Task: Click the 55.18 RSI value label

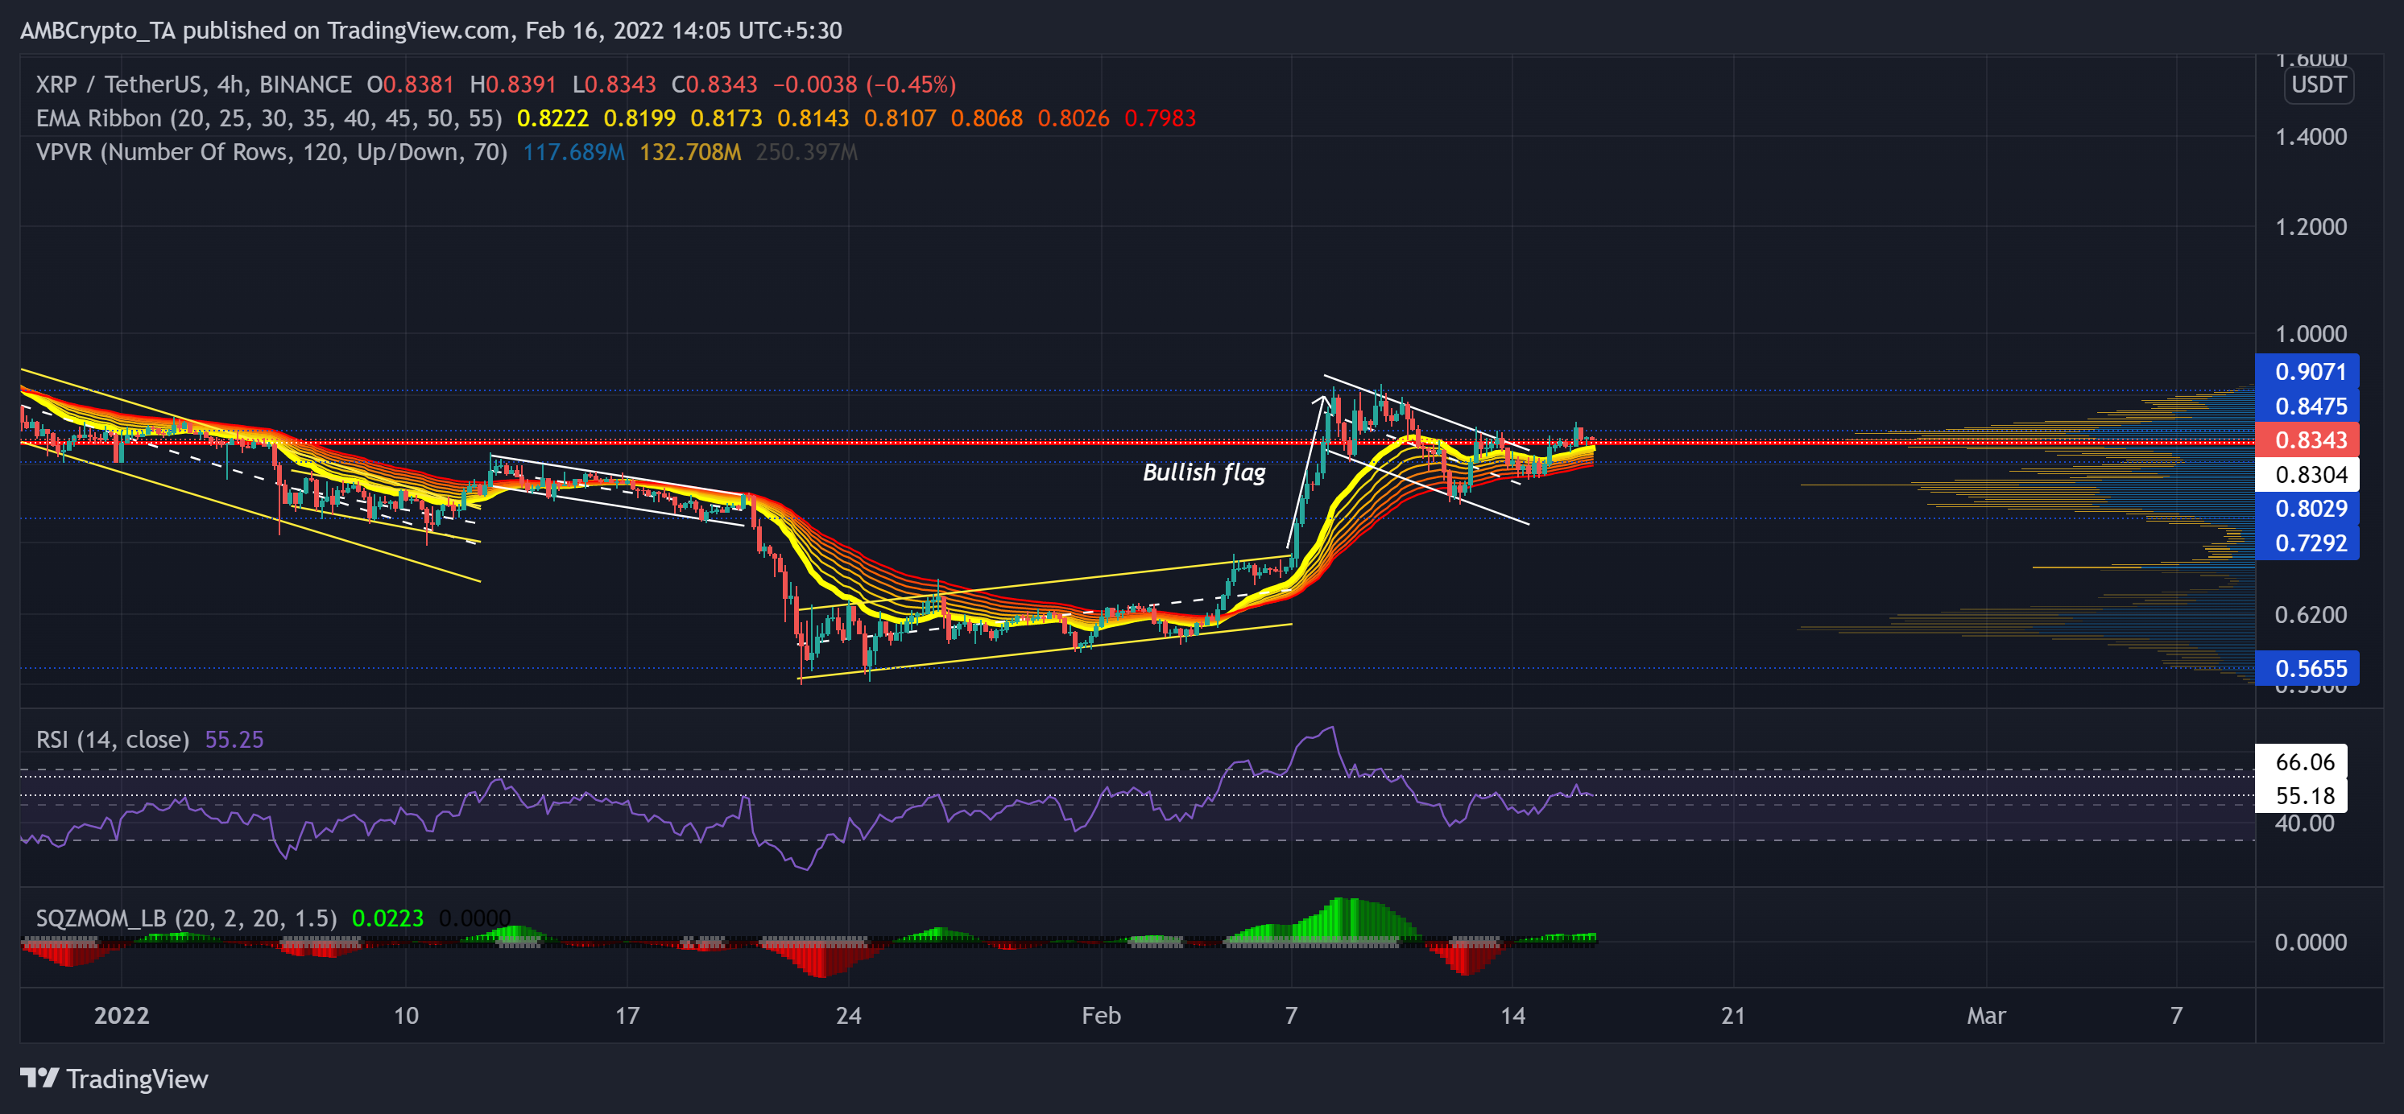Action: 2300,796
